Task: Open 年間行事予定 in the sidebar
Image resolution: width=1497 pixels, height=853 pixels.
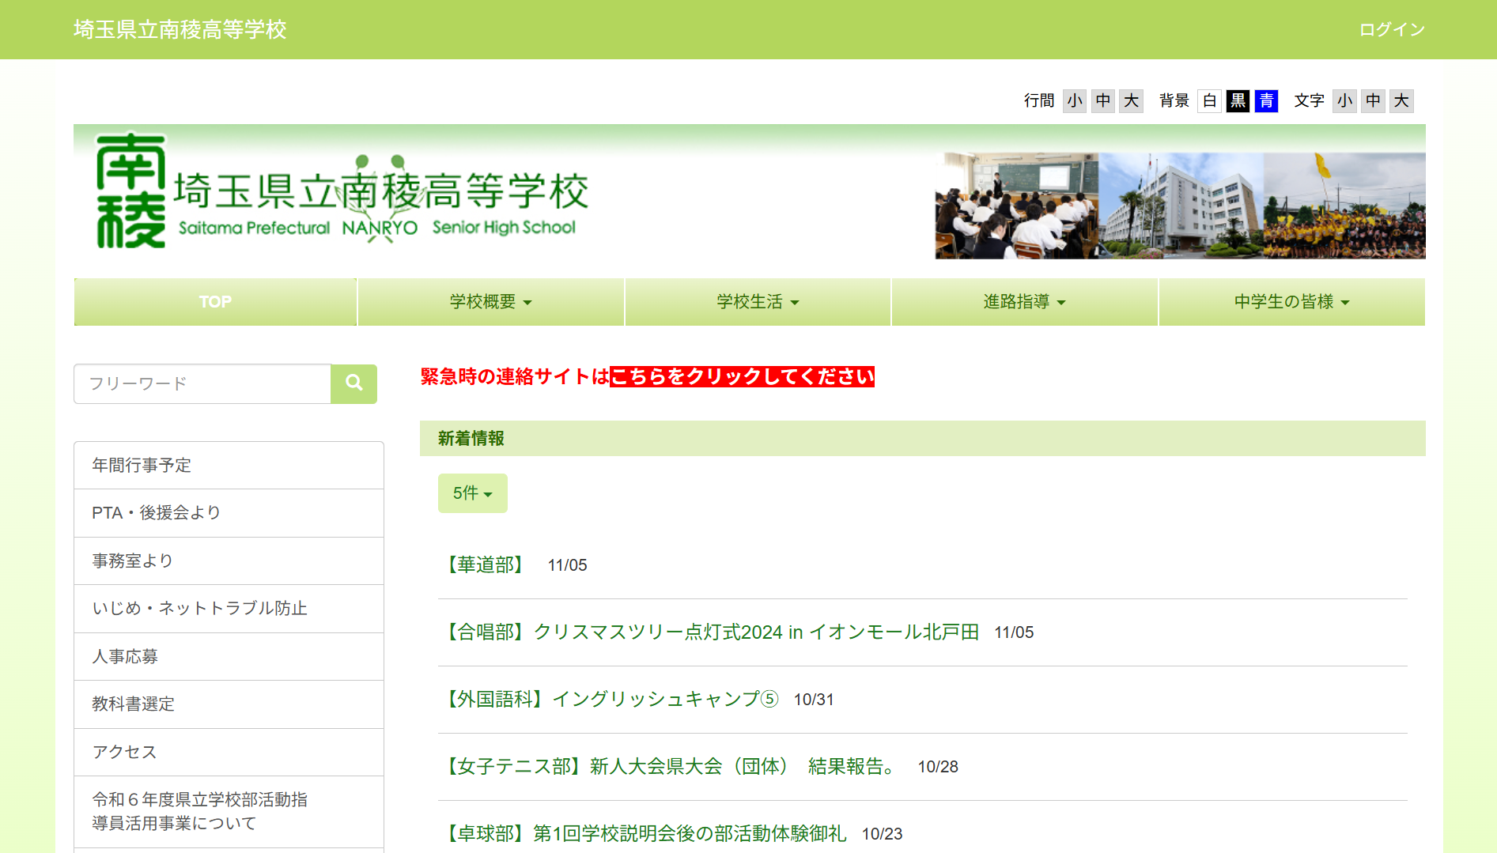Action: point(229,465)
